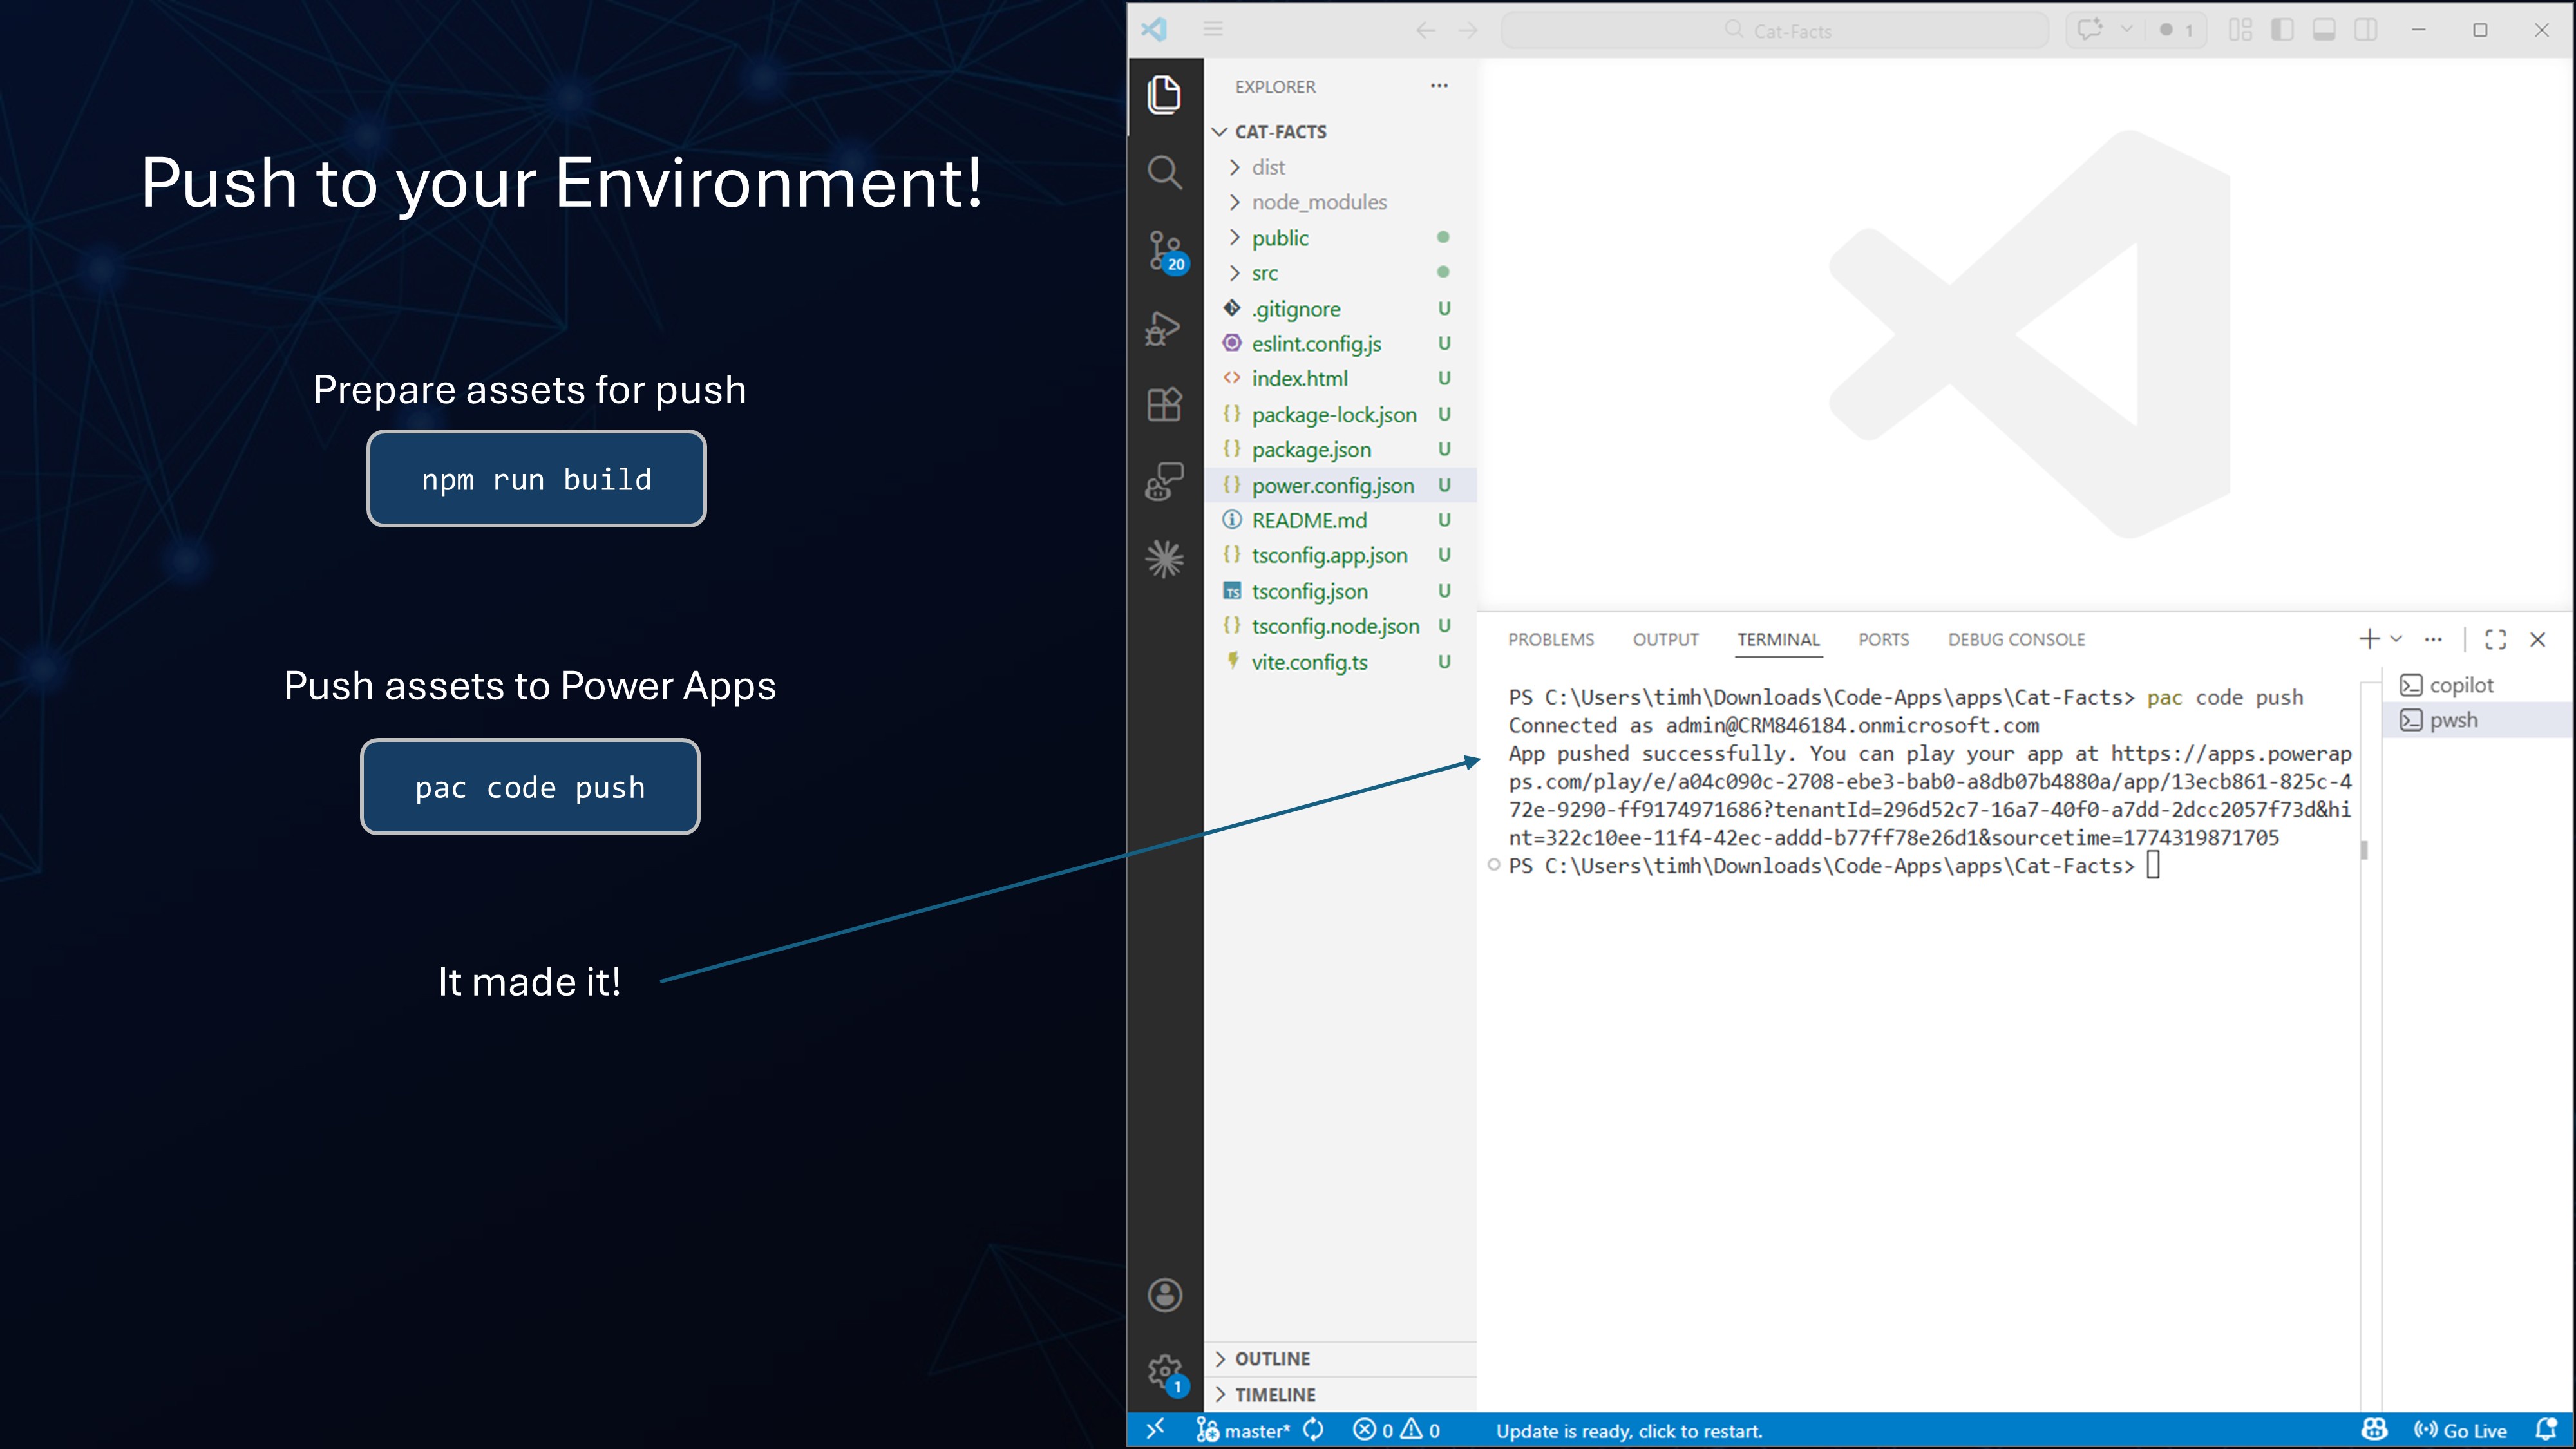Open package-lock.json
2576x1449 pixels.
click(x=1340, y=415)
